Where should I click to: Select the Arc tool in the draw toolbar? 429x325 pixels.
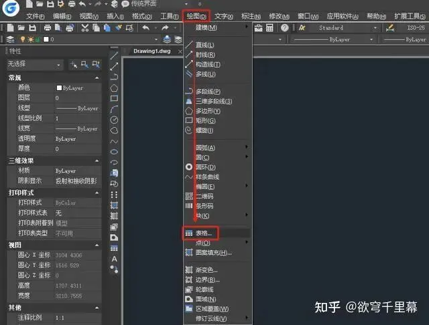click(x=114, y=109)
